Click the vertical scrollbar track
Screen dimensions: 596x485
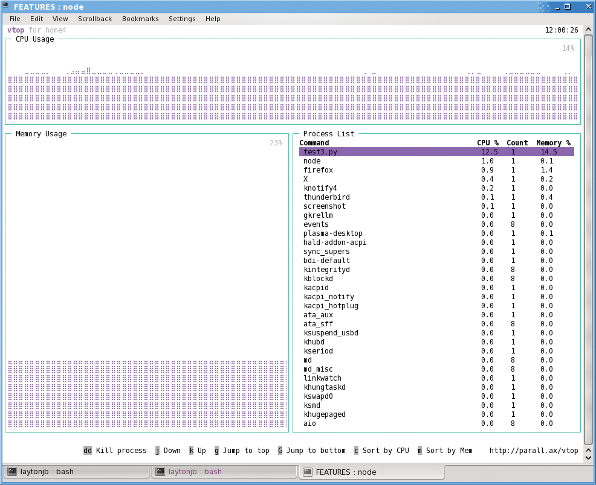pos(588,239)
